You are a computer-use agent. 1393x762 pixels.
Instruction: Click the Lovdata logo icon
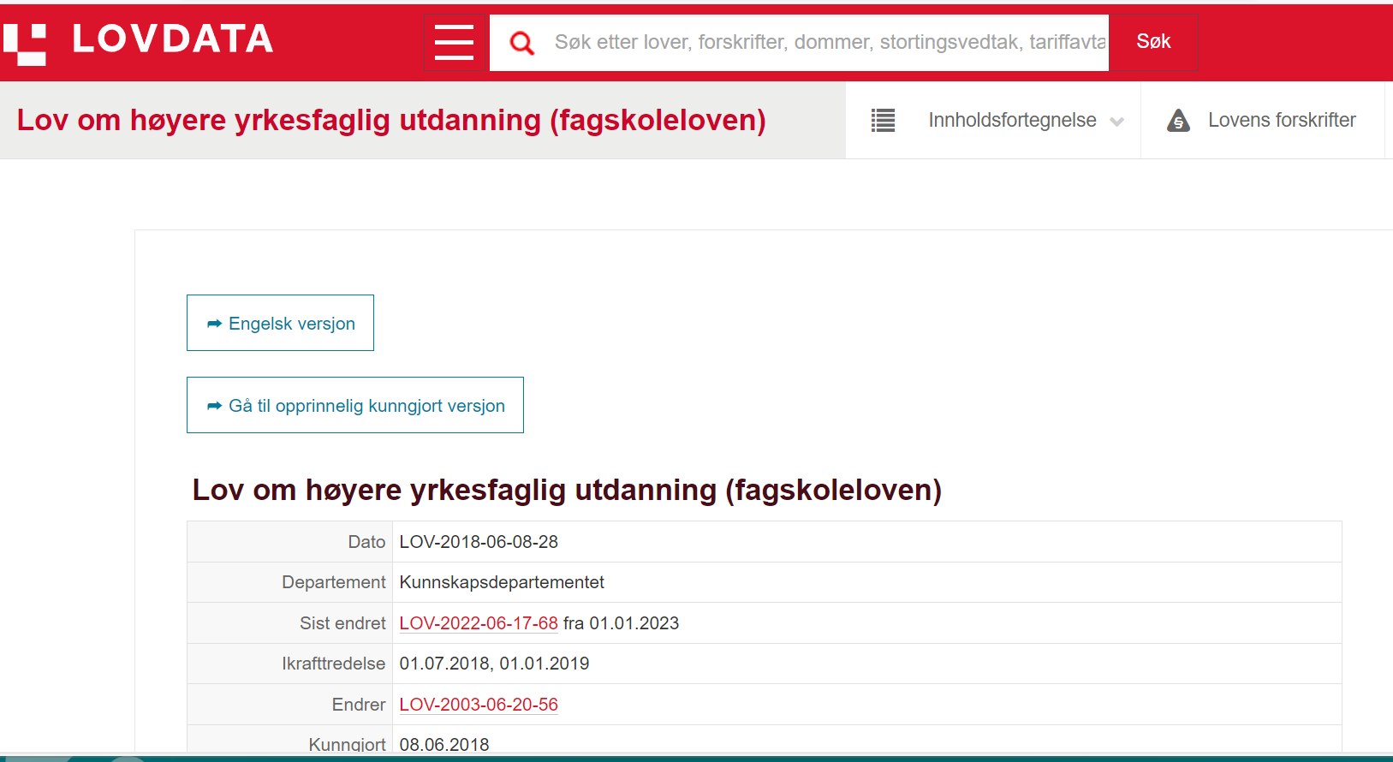[25, 45]
